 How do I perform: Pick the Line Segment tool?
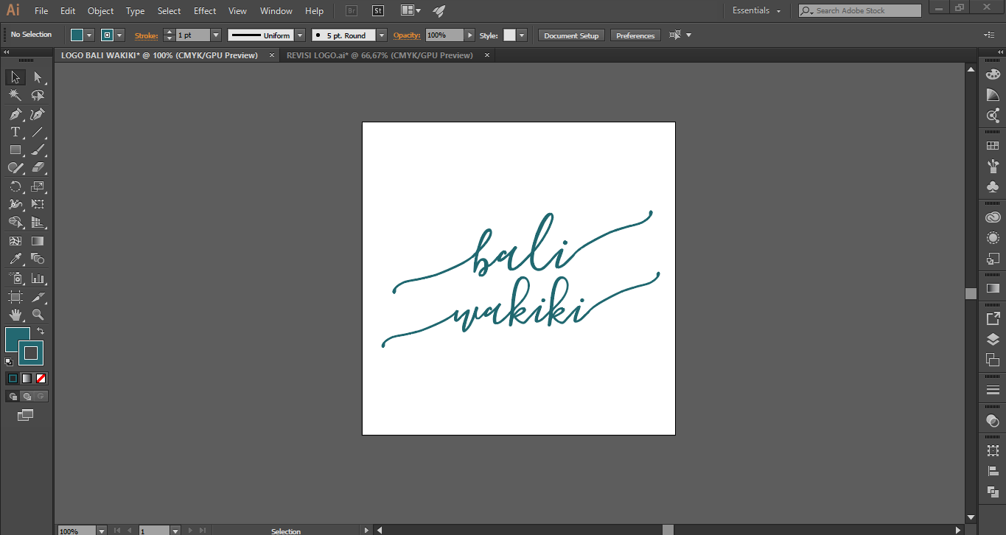[38, 132]
